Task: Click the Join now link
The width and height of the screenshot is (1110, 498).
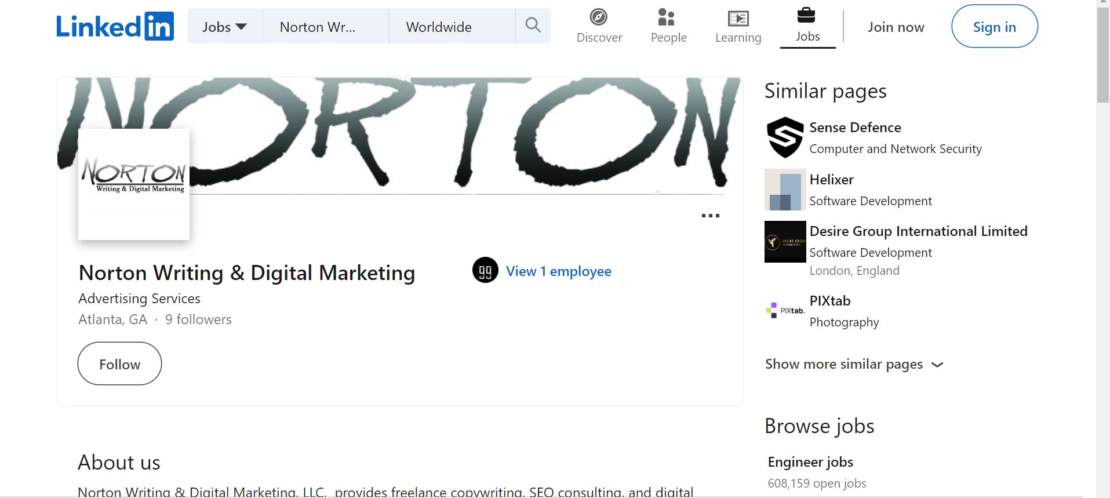Action: click(x=896, y=27)
